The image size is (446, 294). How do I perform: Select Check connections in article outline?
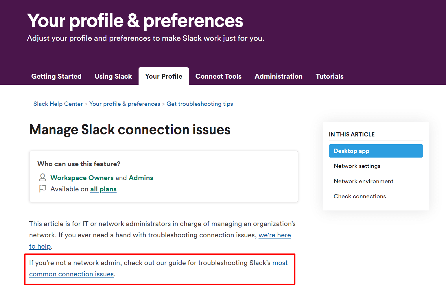coord(360,196)
